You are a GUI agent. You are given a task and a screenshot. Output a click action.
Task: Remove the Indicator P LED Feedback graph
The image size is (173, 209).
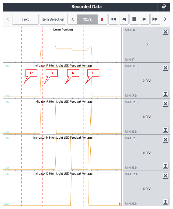point(165,68)
